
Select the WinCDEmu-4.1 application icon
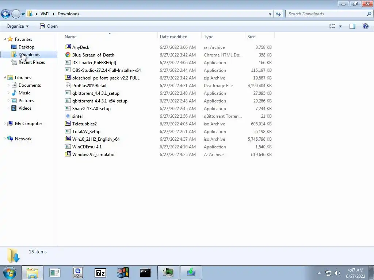pos(68,147)
